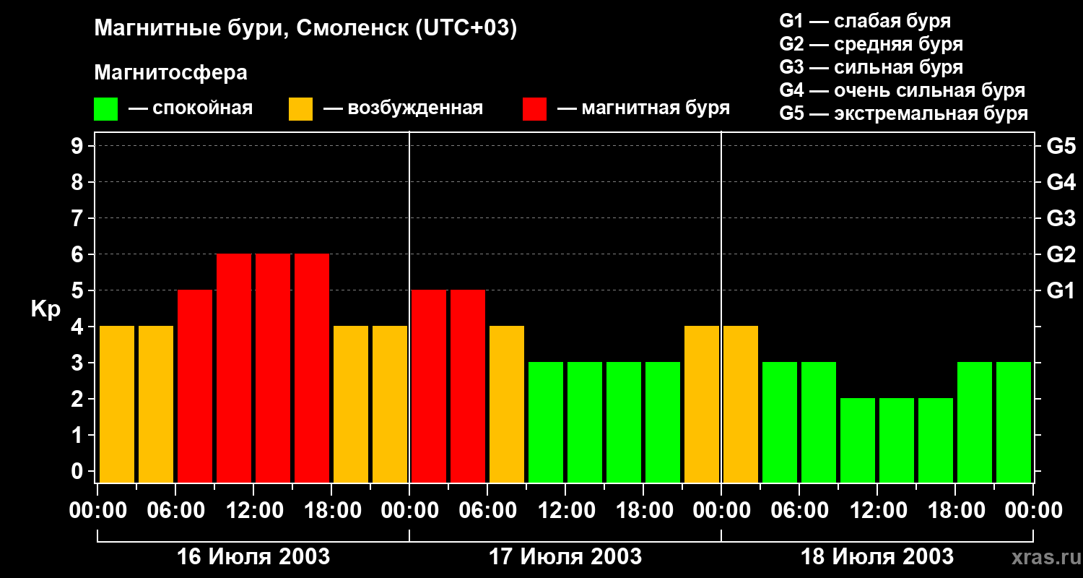
Task: Click the '18:00' time label under 17 Июля
Action: tap(643, 511)
